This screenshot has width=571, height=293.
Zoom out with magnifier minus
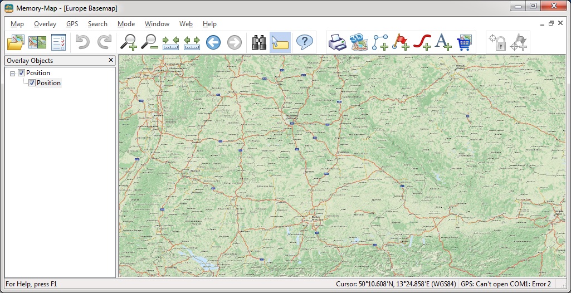(149, 42)
